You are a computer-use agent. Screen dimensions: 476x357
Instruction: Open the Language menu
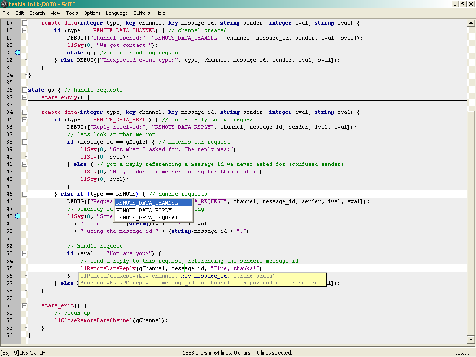point(117,13)
